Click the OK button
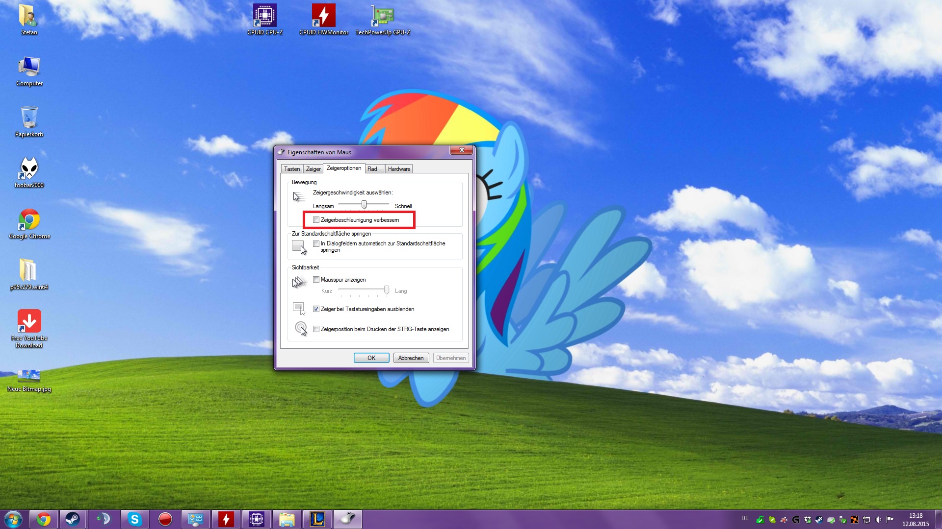The height and width of the screenshot is (529, 942). click(x=371, y=358)
